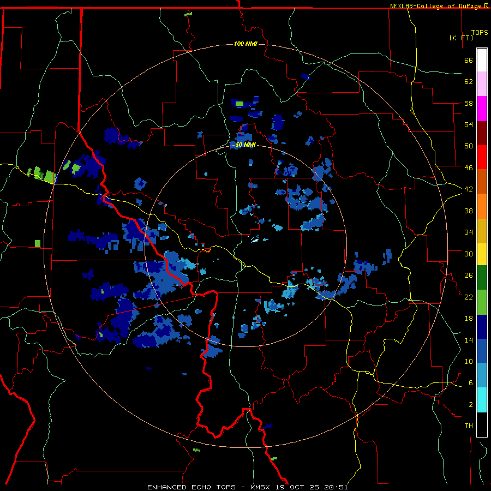Click the 10 value on the legend scale
This screenshot has height=491, width=491.
pos(469,361)
